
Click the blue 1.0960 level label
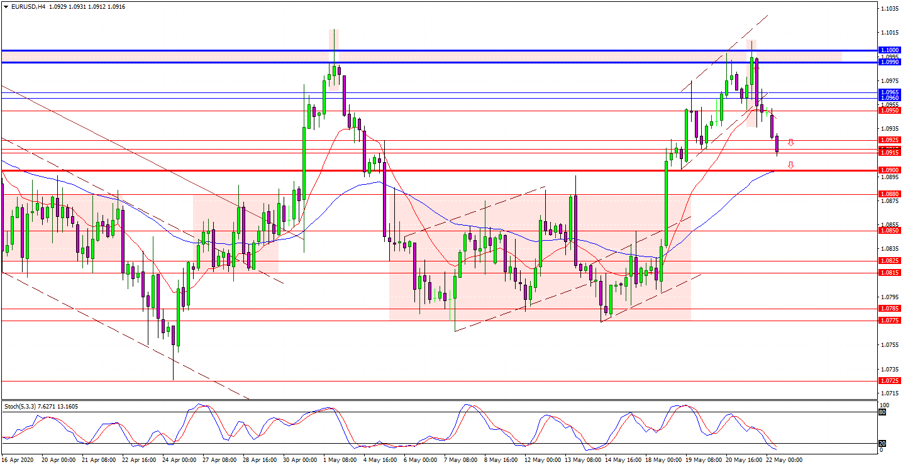click(890, 98)
